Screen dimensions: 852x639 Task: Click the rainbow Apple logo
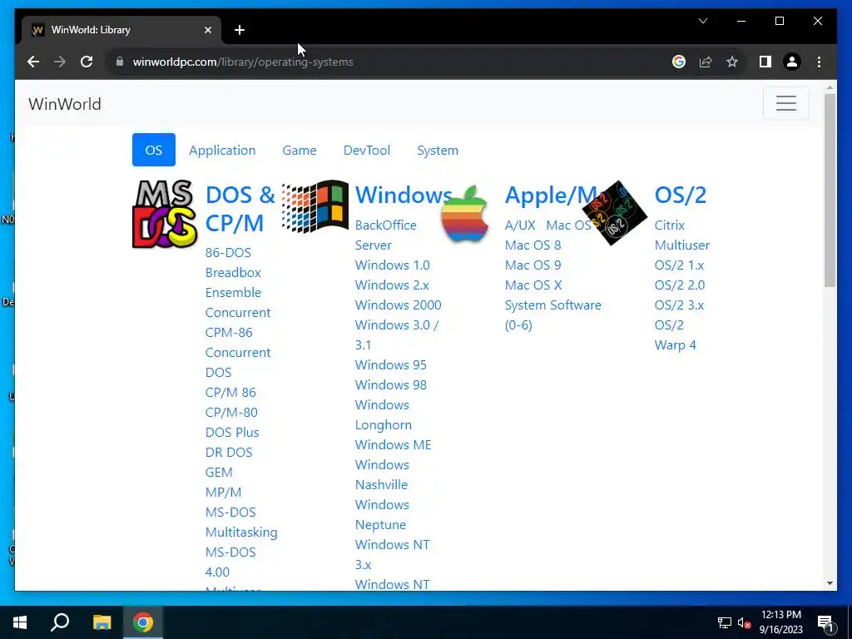[464, 214]
